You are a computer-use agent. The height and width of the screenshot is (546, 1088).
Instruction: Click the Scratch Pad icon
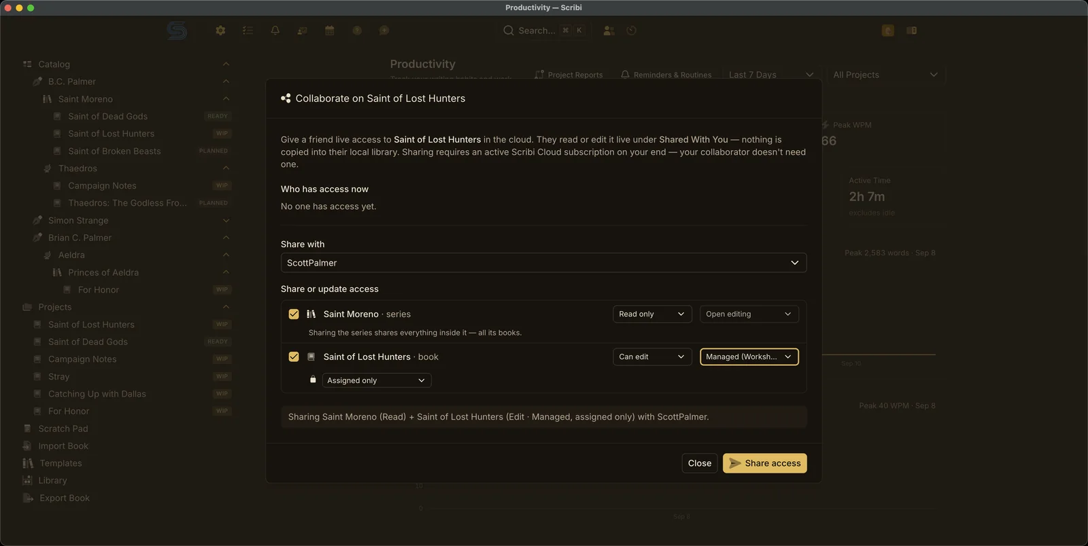coord(27,429)
